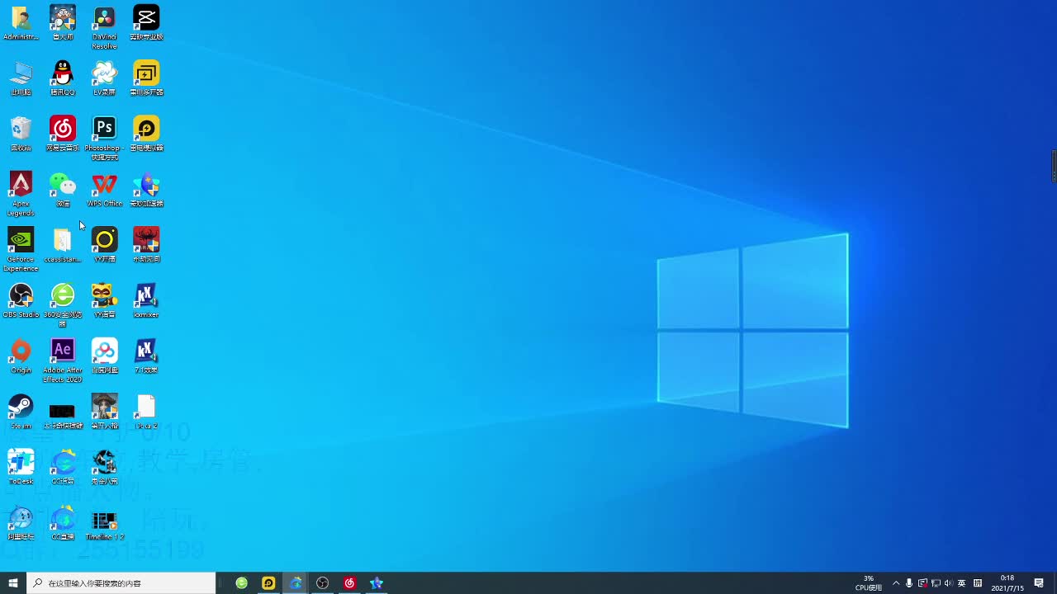Open the Photoshop shortcut icon
1057x594 pixels.
[104, 138]
